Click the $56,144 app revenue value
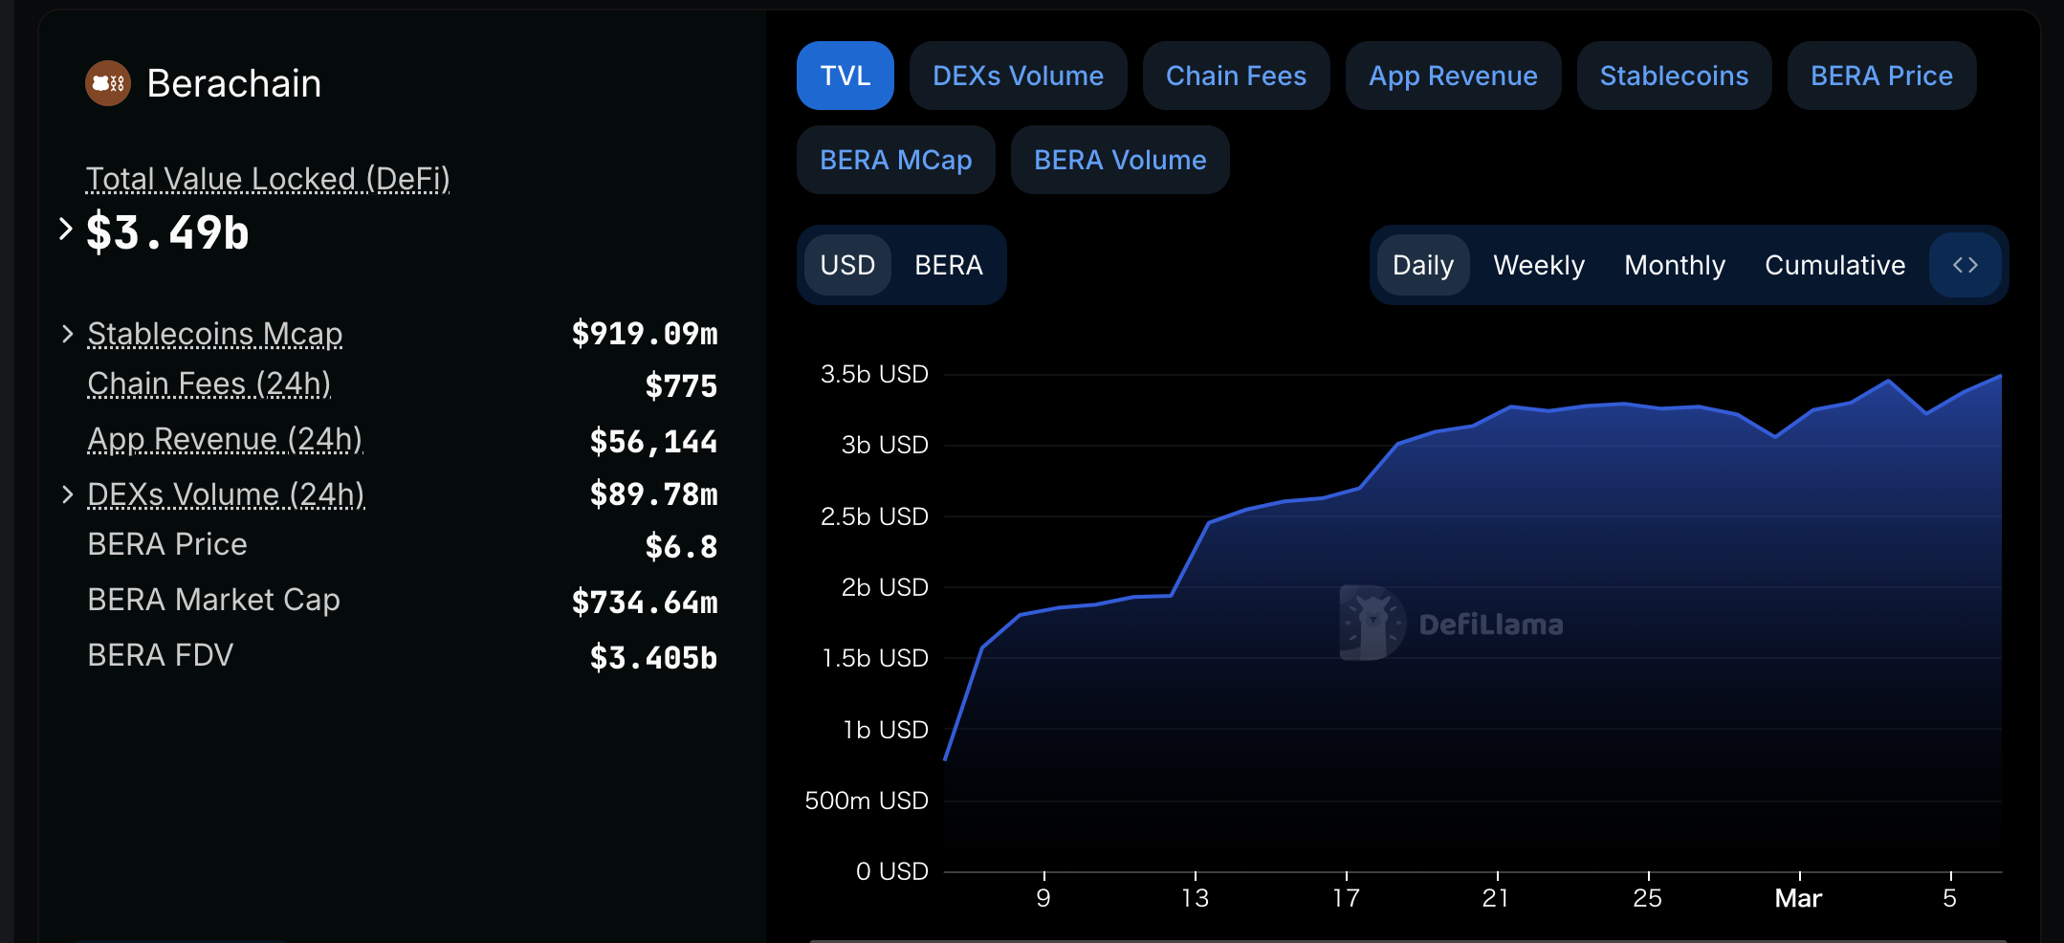This screenshot has height=943, width=2064. pos(653,442)
